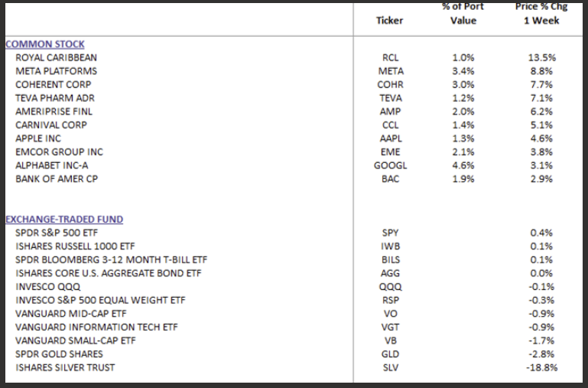Click the GOOGL ticker cell
The height and width of the screenshot is (388, 588).
(x=390, y=165)
